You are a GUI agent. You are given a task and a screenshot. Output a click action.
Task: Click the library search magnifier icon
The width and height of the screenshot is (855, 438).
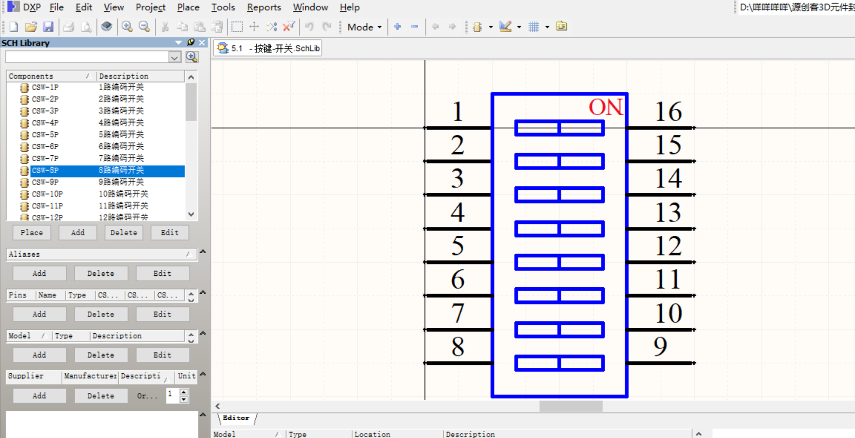[x=192, y=57]
